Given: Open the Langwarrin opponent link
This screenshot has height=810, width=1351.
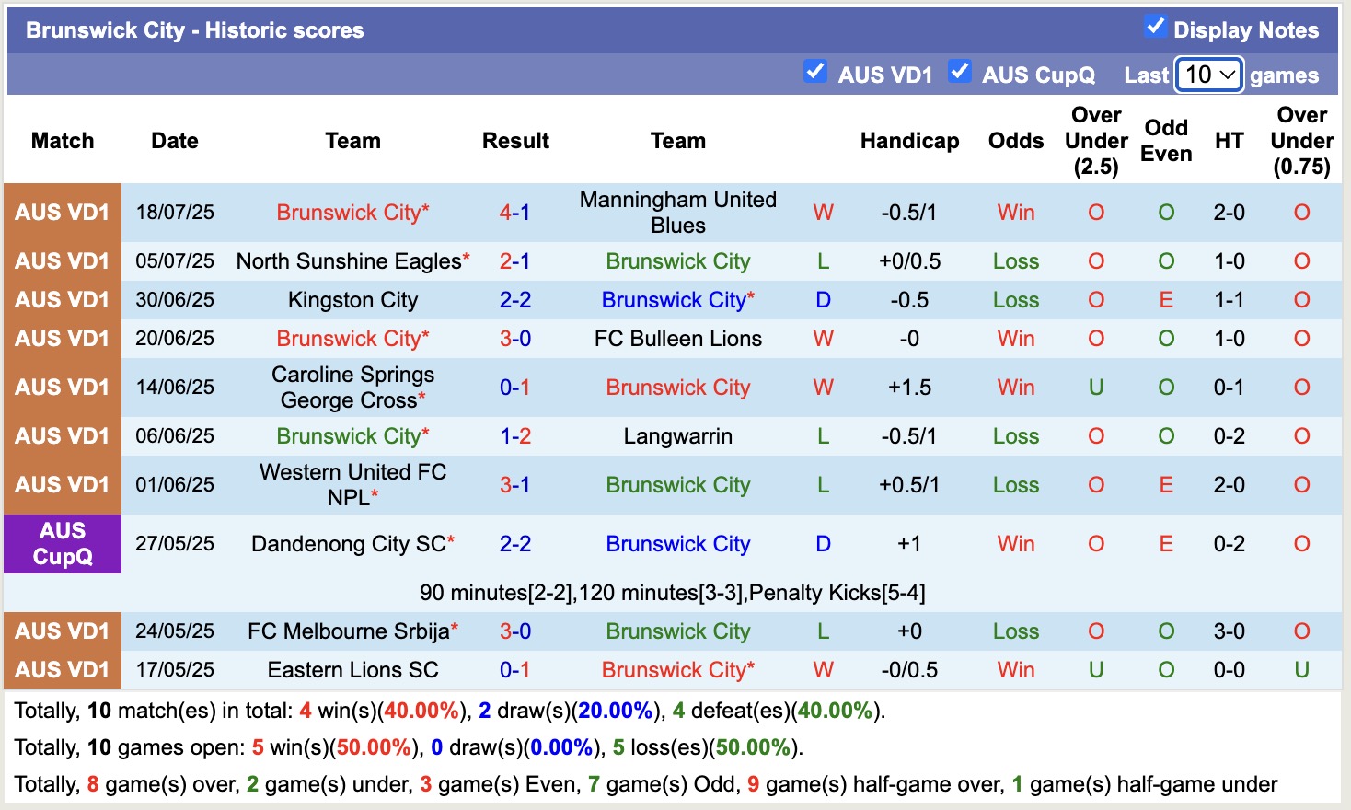Looking at the screenshot, I should pyautogui.click(x=677, y=435).
